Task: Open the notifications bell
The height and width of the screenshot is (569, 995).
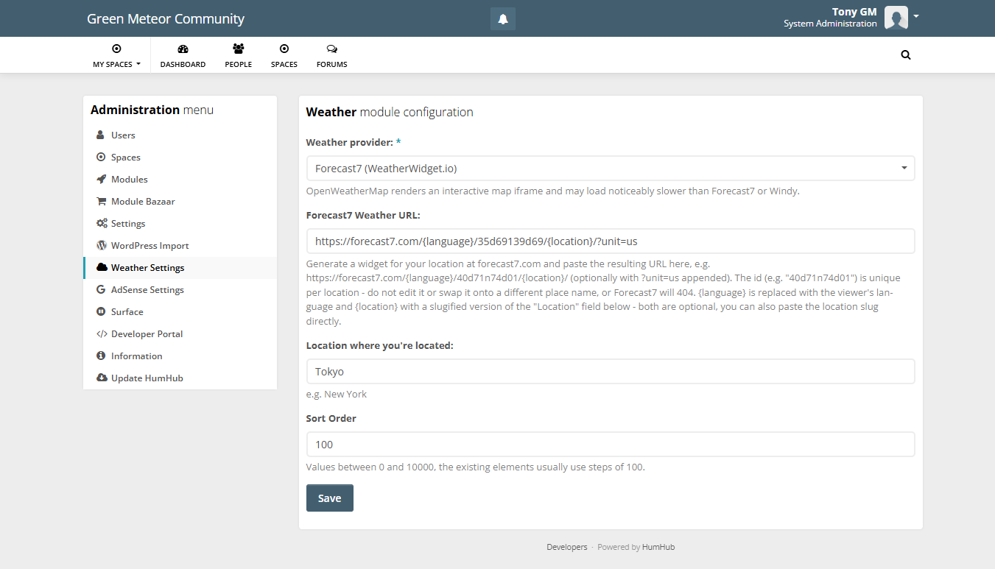Action: (503, 19)
